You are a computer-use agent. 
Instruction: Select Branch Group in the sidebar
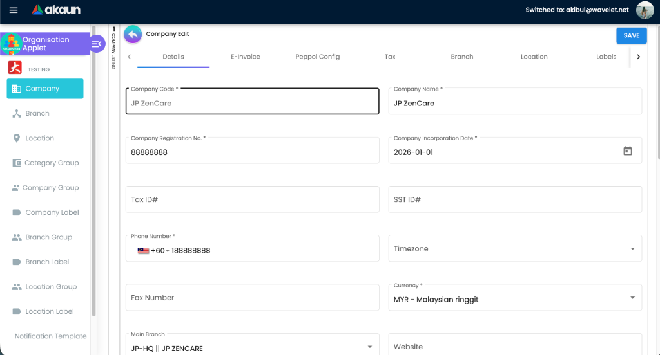45,237
